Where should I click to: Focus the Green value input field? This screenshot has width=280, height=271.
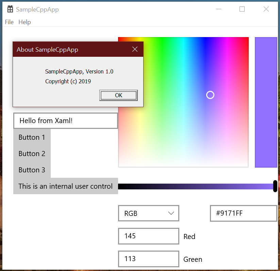click(x=148, y=259)
